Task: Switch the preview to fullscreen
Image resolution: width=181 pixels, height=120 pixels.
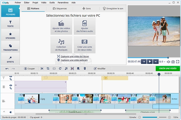Action: (x=178, y=62)
